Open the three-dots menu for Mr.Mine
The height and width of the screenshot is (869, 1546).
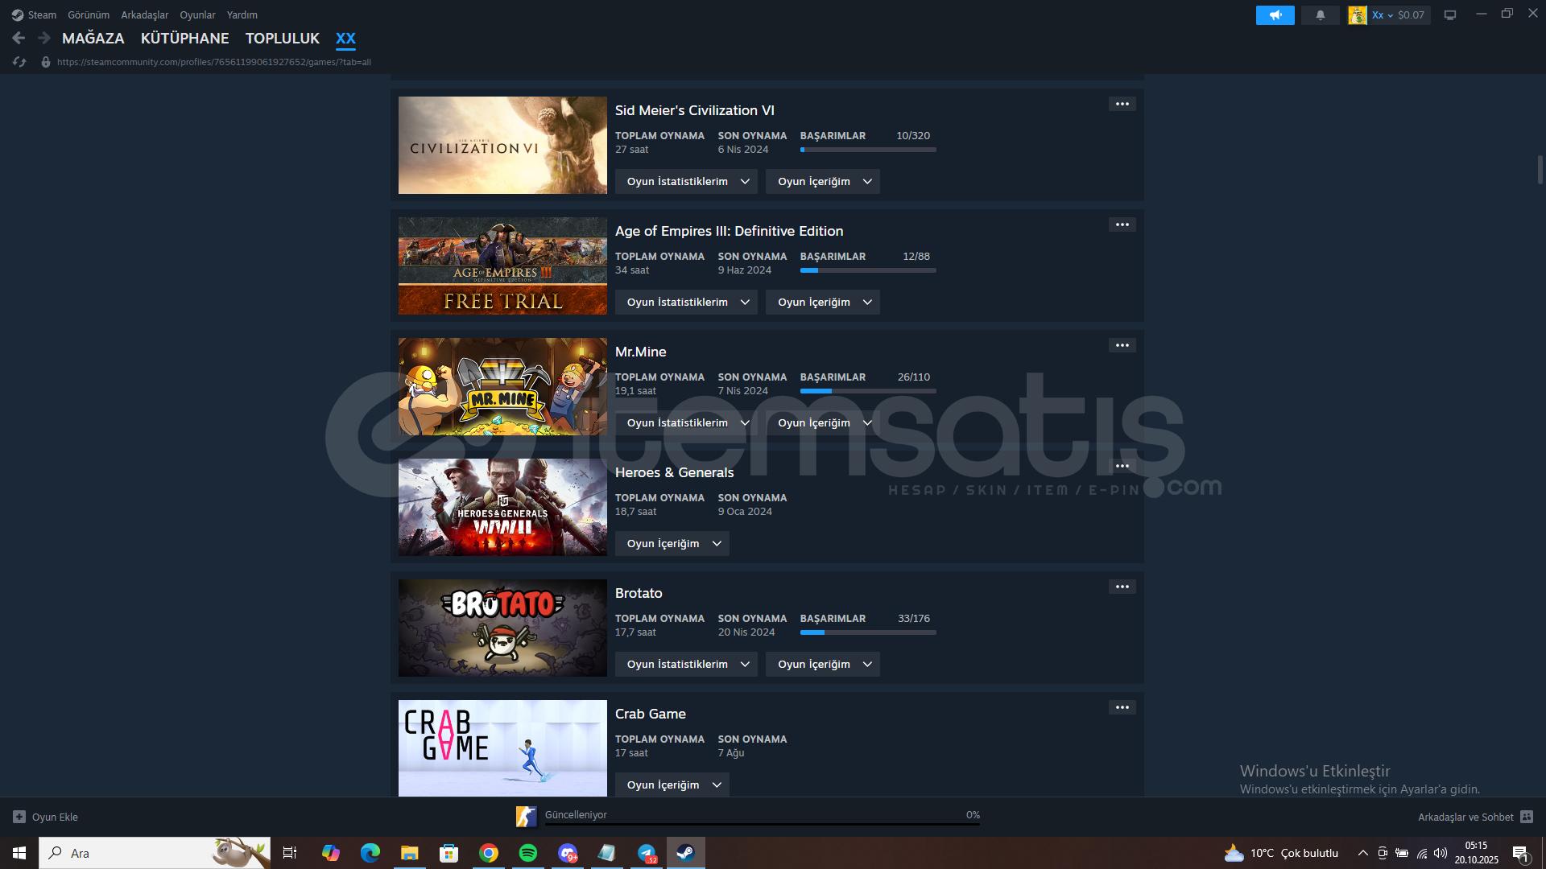click(1122, 345)
